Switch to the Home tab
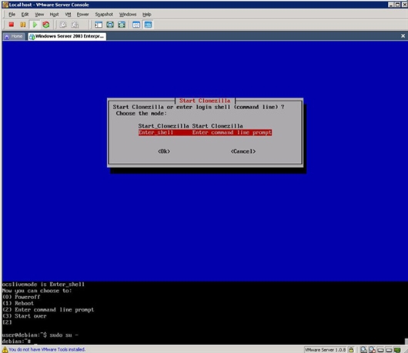 click(x=14, y=36)
